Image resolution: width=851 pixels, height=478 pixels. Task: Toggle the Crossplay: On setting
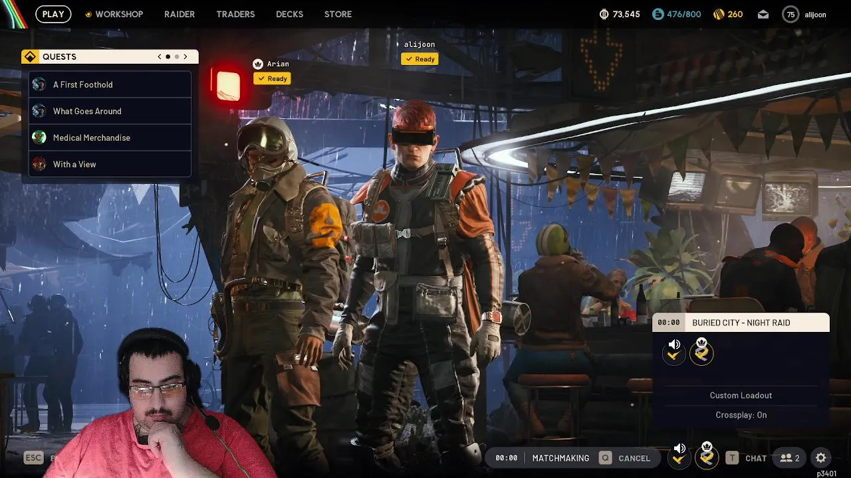click(x=741, y=415)
